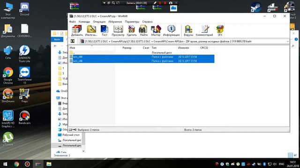Click the Steam desktop icon
The height and width of the screenshot is (168, 300).
pos(256,7)
